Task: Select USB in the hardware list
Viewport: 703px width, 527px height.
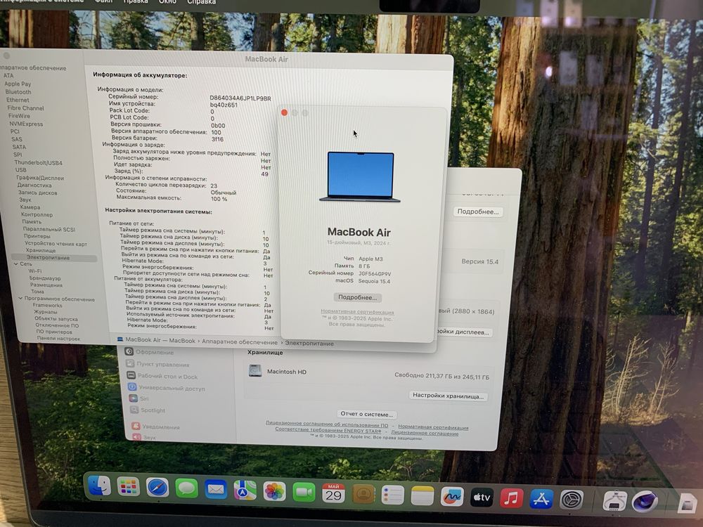Action: (20, 170)
